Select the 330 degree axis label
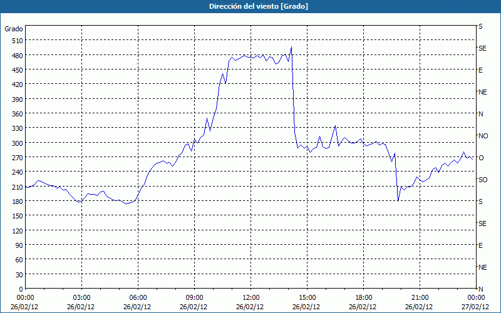Viewport: 501px width, 313px height. [18, 128]
